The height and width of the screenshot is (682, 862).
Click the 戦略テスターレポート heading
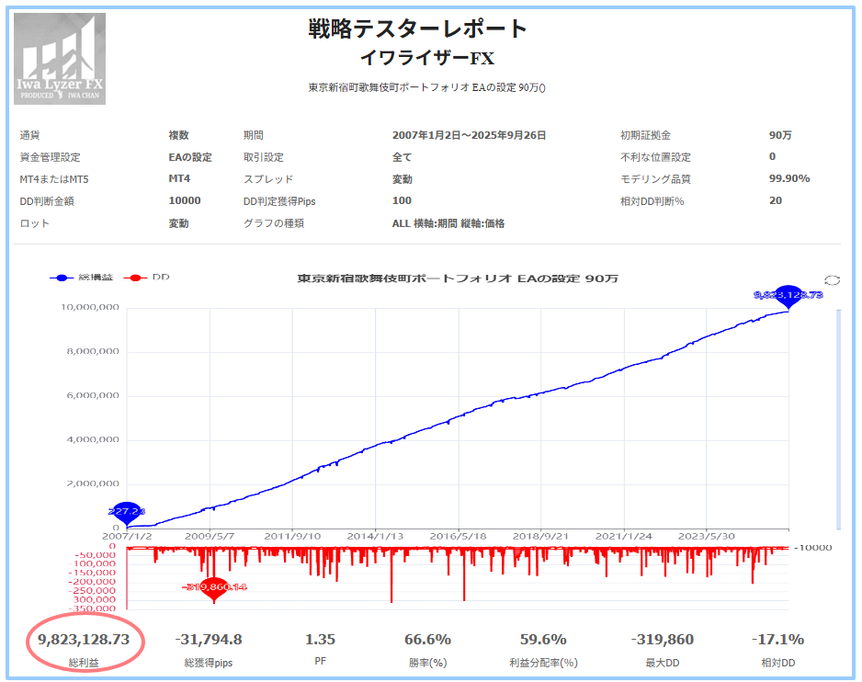pos(418,28)
